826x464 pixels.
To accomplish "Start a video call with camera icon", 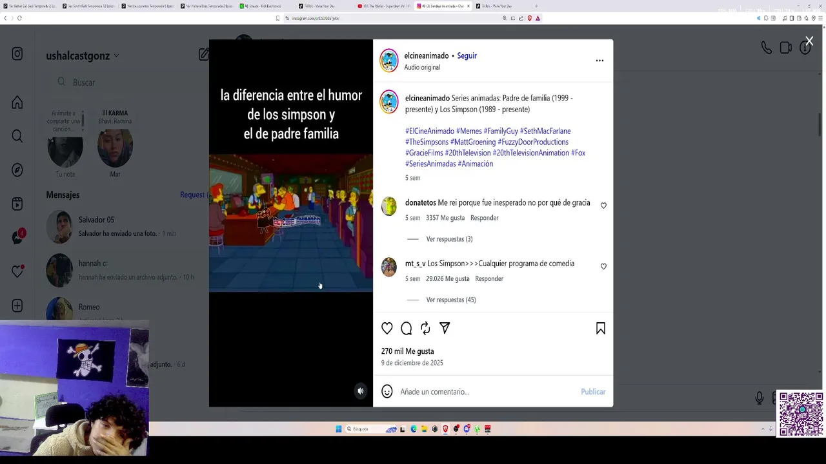I will pos(785,48).
